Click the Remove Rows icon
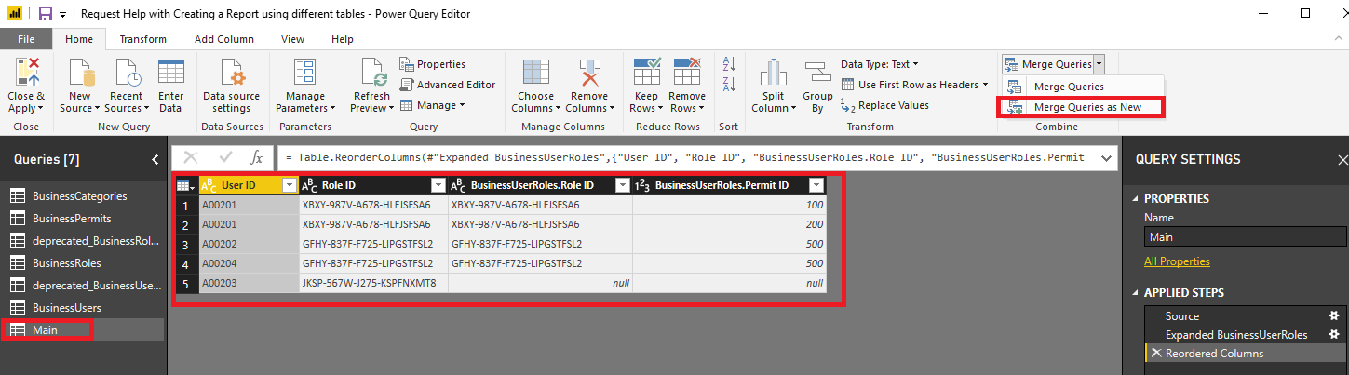 687,73
